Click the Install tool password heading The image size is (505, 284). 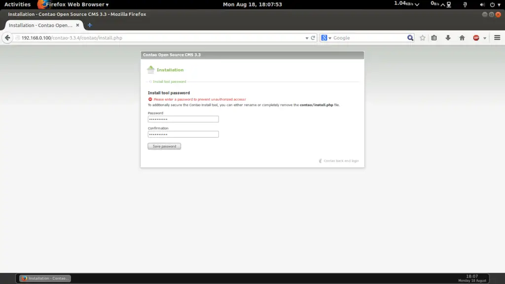[169, 93]
